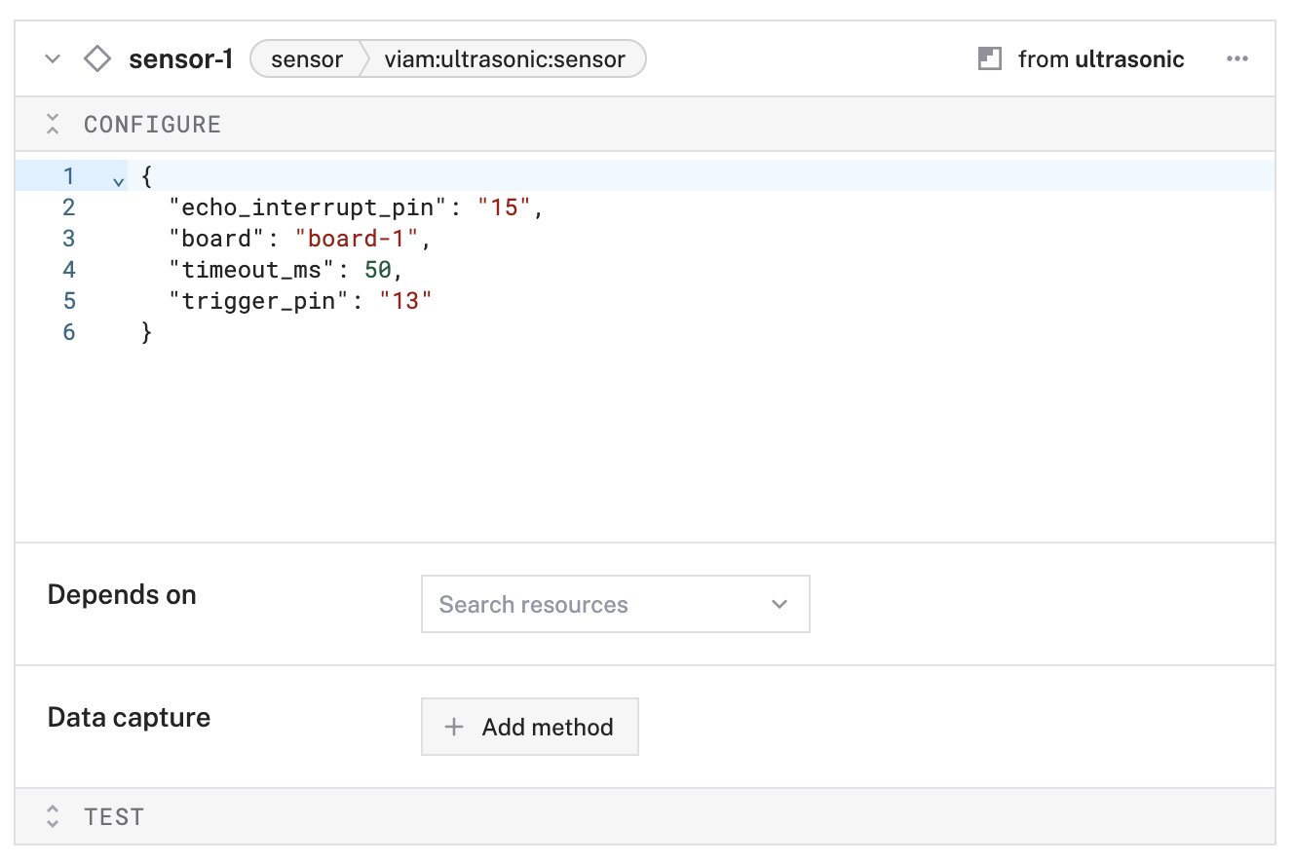Click the diamond sensor component icon
1294x863 pixels.
click(x=97, y=59)
